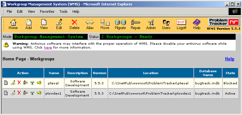Image resolution: width=242 pixels, height=115 pixels.
Task: Log off using the EXIT icon
Action: [x=181, y=24]
